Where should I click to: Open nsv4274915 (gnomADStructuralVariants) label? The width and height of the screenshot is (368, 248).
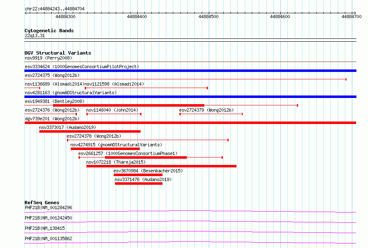[x=116, y=145]
